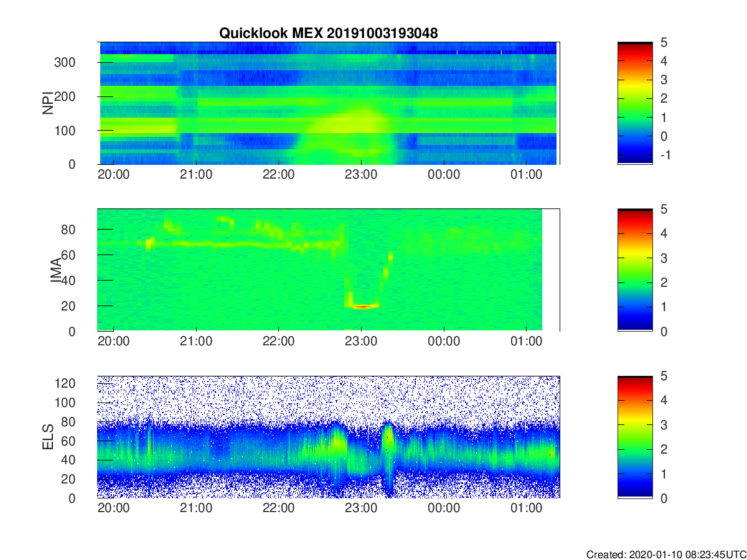Click the 23:00 tick under ELS plot
This screenshot has height=560, width=747.
[x=361, y=508]
